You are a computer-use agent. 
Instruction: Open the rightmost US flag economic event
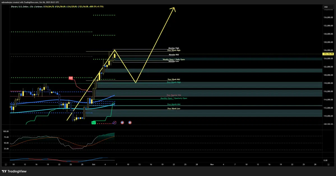click(x=130, y=123)
